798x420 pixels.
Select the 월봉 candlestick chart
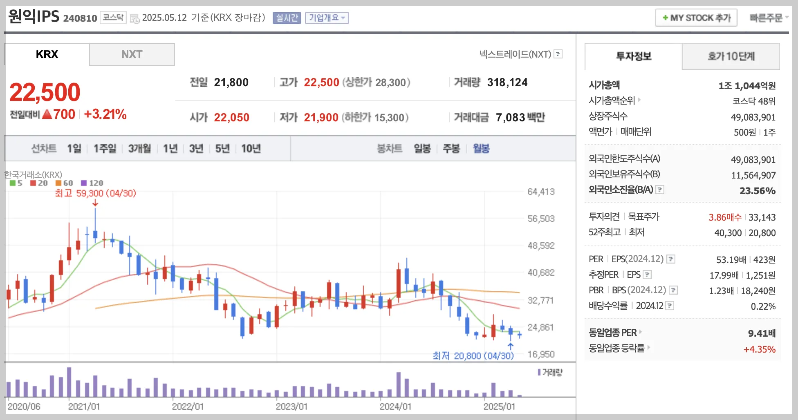(x=481, y=148)
